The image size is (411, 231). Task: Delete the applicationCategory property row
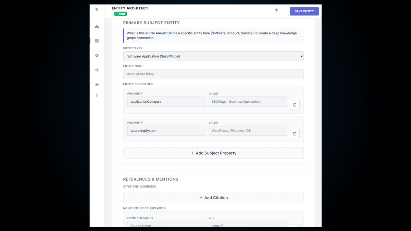(295, 105)
